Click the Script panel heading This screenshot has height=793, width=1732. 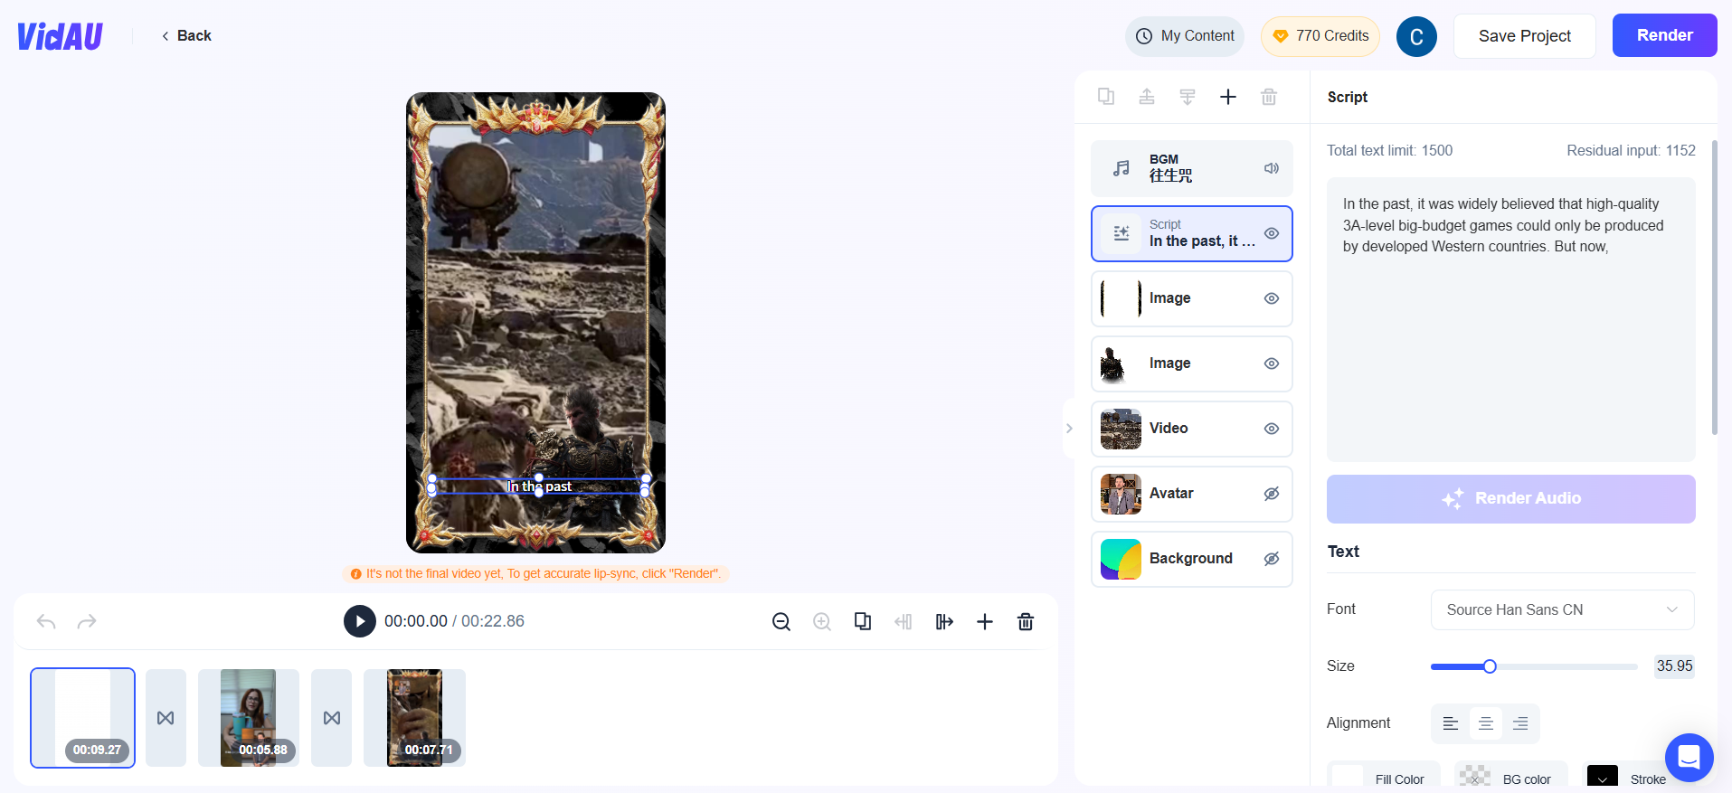click(1348, 97)
